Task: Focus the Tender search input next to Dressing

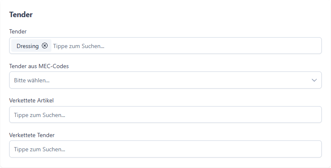Action: point(187,46)
